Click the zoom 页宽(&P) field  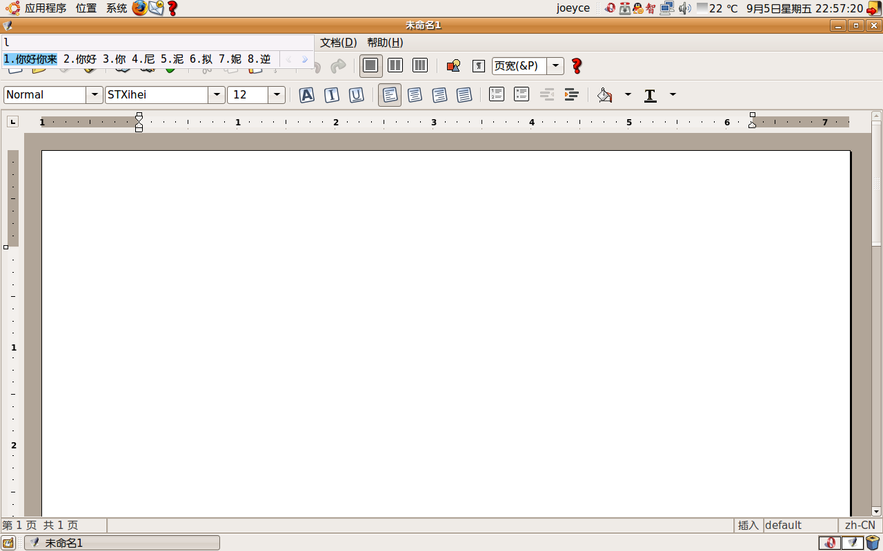(x=519, y=66)
